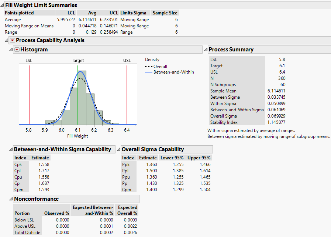
Task: Click the Lower 95% column header
Action: tap(172, 158)
